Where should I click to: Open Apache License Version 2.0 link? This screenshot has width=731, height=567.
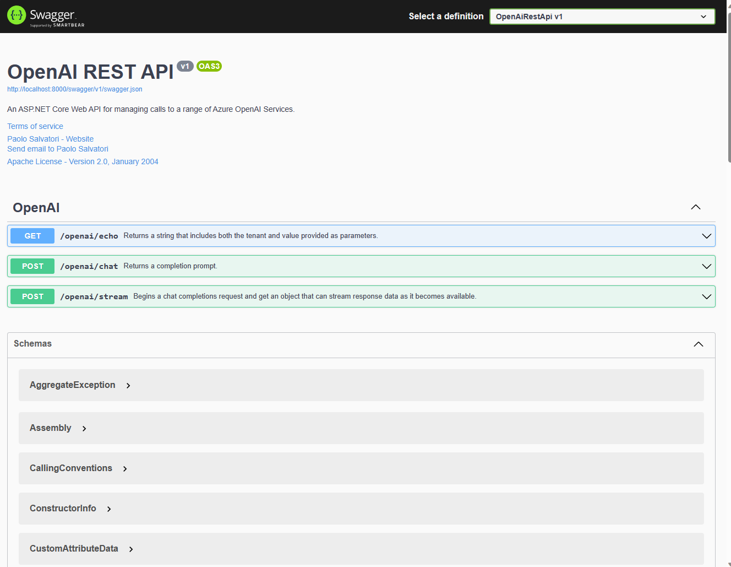point(83,161)
